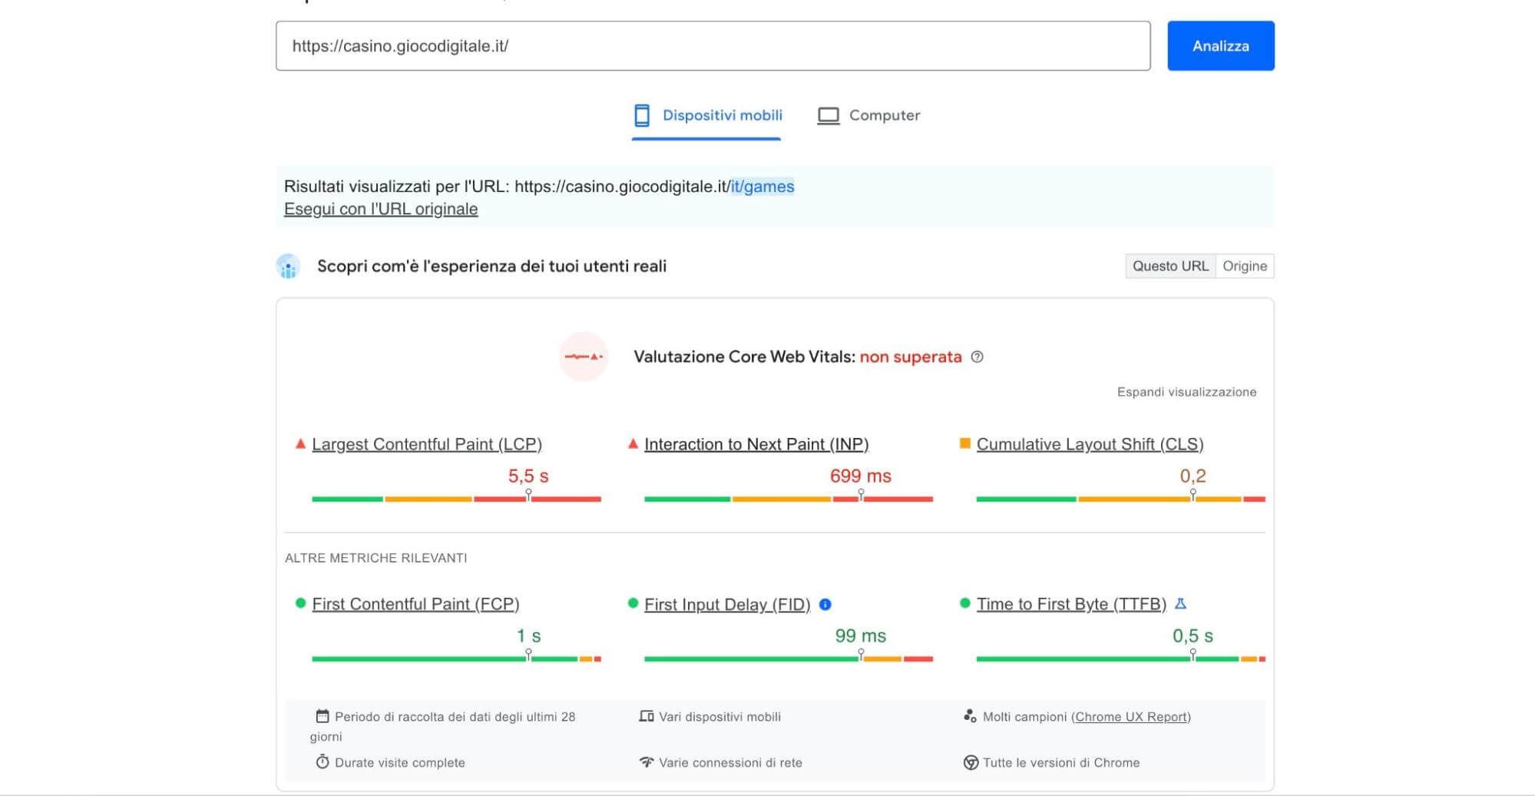
Task: Click the INP red triangle indicator
Action: point(633,444)
